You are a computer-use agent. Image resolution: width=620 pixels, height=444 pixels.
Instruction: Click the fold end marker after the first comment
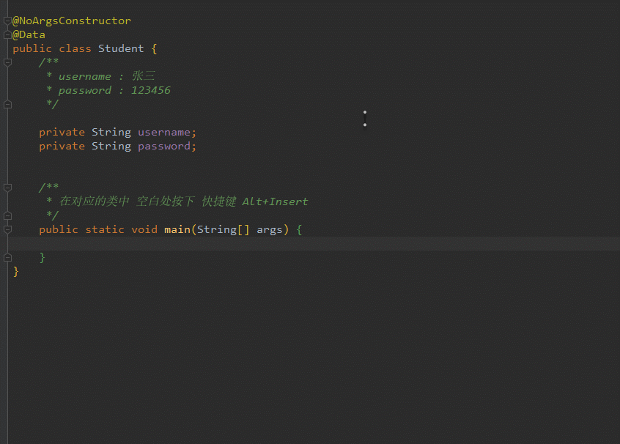point(7,104)
